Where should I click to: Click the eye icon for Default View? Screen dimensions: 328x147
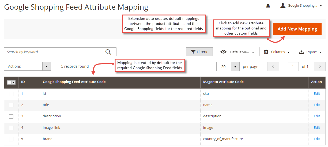(223, 52)
